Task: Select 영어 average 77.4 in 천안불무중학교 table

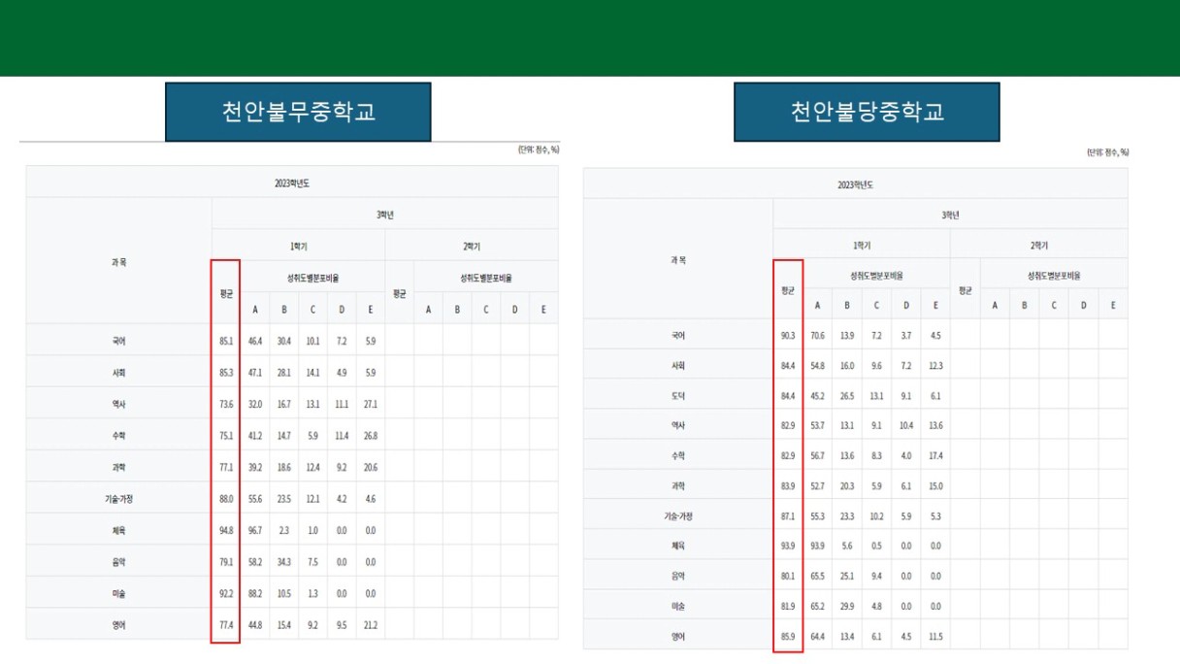Action: tap(226, 625)
